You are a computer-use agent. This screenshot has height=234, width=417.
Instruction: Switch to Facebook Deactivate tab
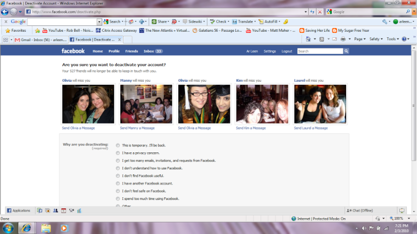click(x=95, y=39)
